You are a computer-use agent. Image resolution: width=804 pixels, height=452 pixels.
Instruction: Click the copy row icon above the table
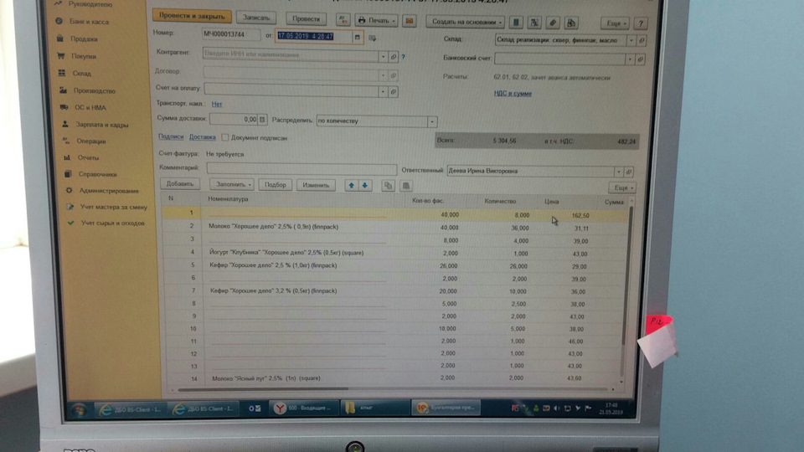388,186
